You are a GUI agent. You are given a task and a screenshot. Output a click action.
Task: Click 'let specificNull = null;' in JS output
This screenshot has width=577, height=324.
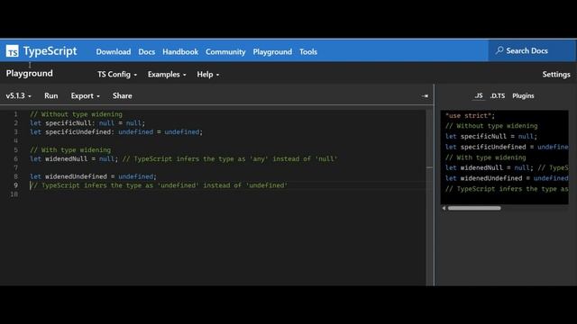click(491, 136)
